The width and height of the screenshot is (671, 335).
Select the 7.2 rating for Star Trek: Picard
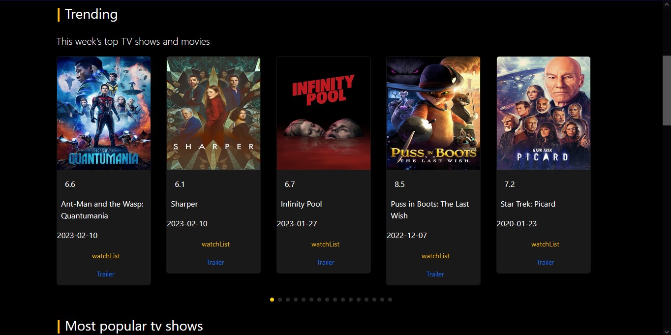pos(510,184)
